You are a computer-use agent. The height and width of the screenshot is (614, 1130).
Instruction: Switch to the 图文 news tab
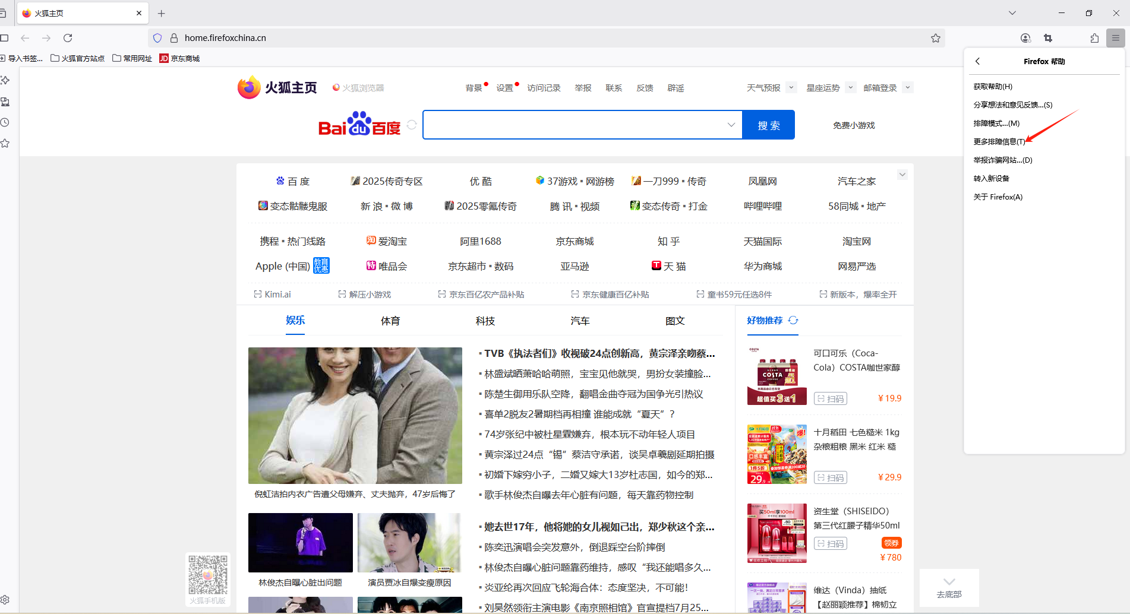coord(675,321)
